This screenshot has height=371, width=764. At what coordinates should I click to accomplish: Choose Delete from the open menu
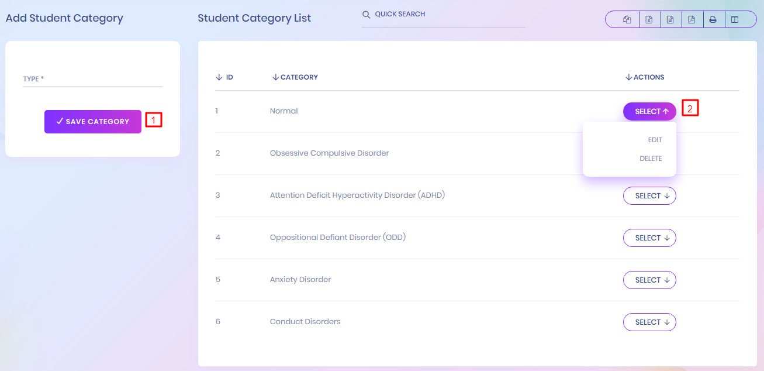click(x=651, y=159)
